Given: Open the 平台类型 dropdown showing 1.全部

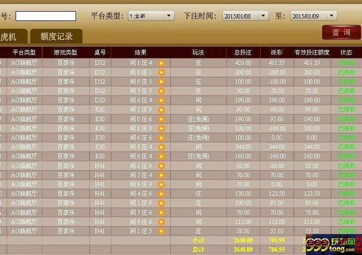Looking at the screenshot, I should pos(151,16).
